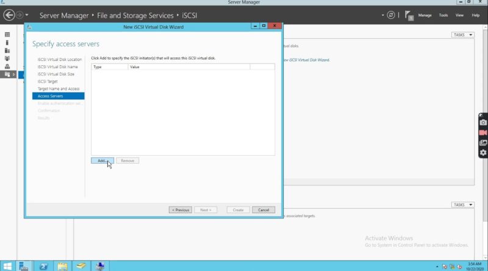
Task: Open the Manage menu
Action: 425,15
